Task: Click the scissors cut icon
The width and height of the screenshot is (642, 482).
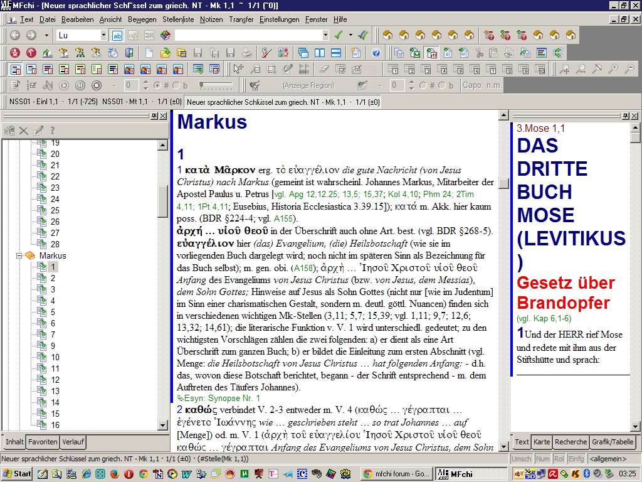Action: (x=480, y=53)
